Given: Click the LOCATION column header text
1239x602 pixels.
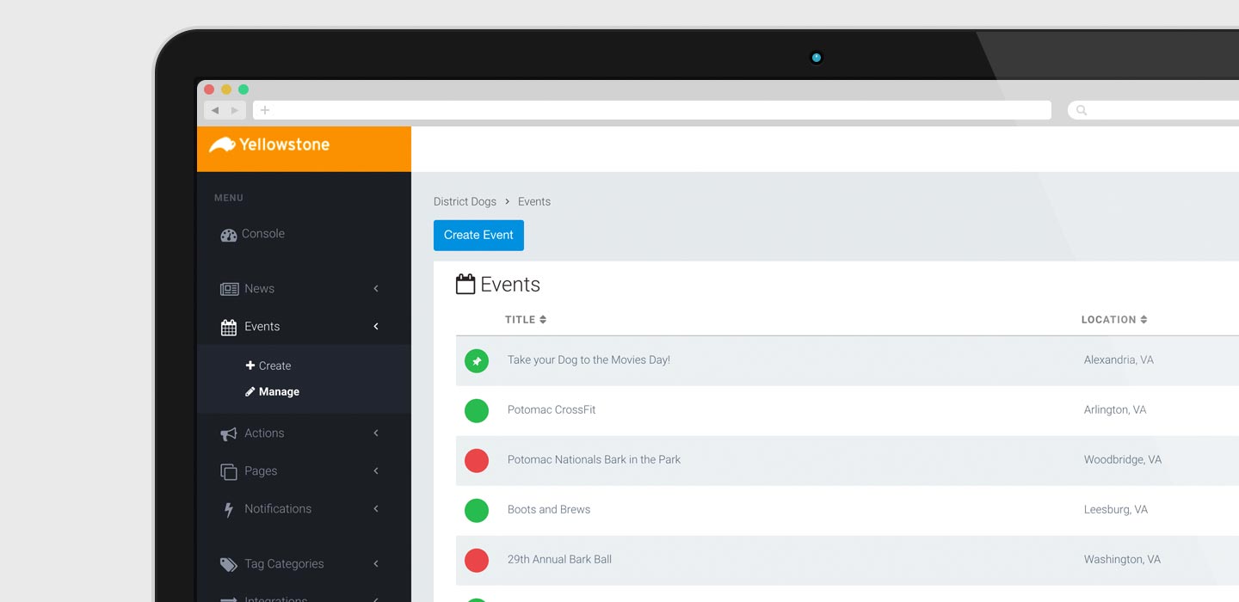Looking at the screenshot, I should (x=1109, y=320).
